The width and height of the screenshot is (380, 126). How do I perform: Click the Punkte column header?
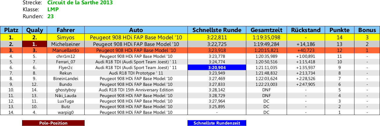339,30
